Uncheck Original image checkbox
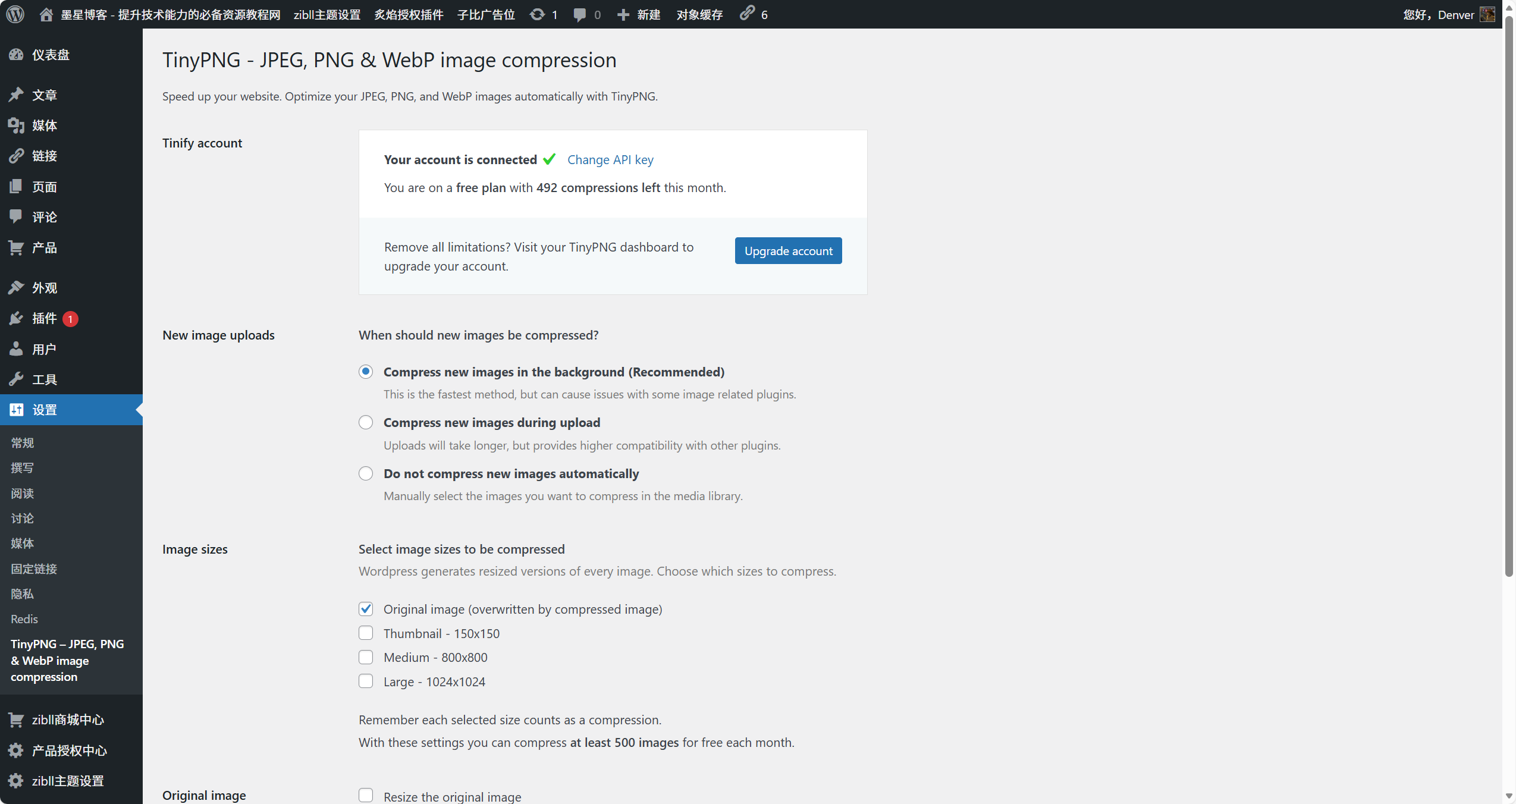This screenshot has height=804, width=1516. coord(366,609)
